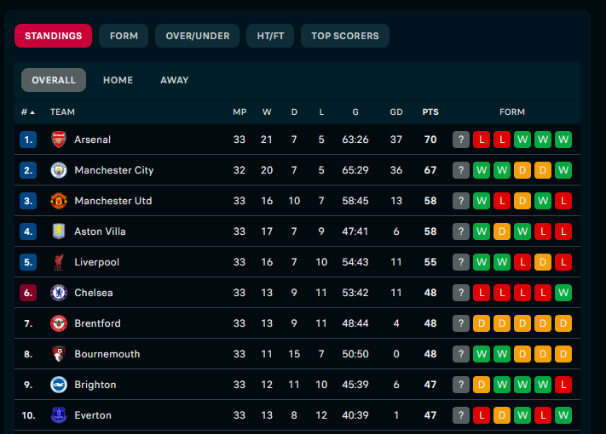Image resolution: width=606 pixels, height=434 pixels.
Task: Sort the table by GD column
Action: [x=396, y=112]
